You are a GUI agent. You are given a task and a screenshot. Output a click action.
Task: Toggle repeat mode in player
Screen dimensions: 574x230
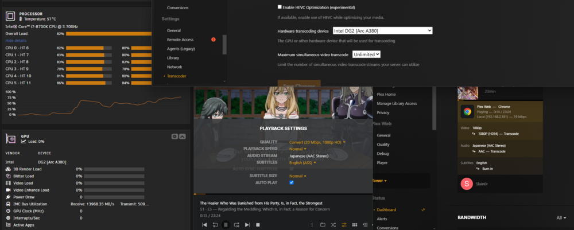[x=323, y=225]
